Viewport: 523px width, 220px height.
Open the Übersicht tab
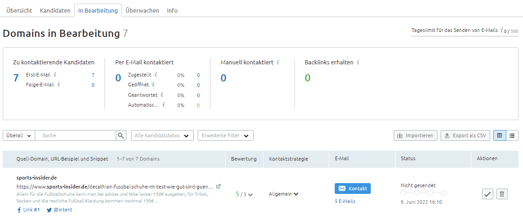tap(19, 10)
